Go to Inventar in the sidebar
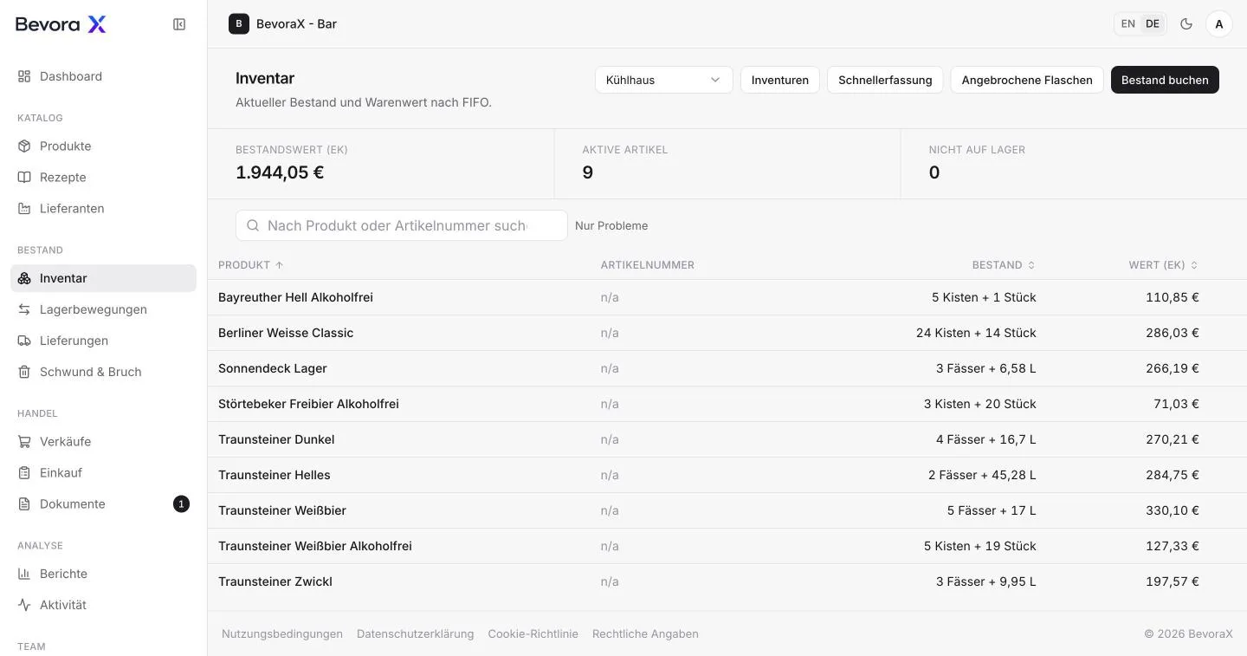This screenshot has width=1247, height=656. pyautogui.click(x=103, y=278)
